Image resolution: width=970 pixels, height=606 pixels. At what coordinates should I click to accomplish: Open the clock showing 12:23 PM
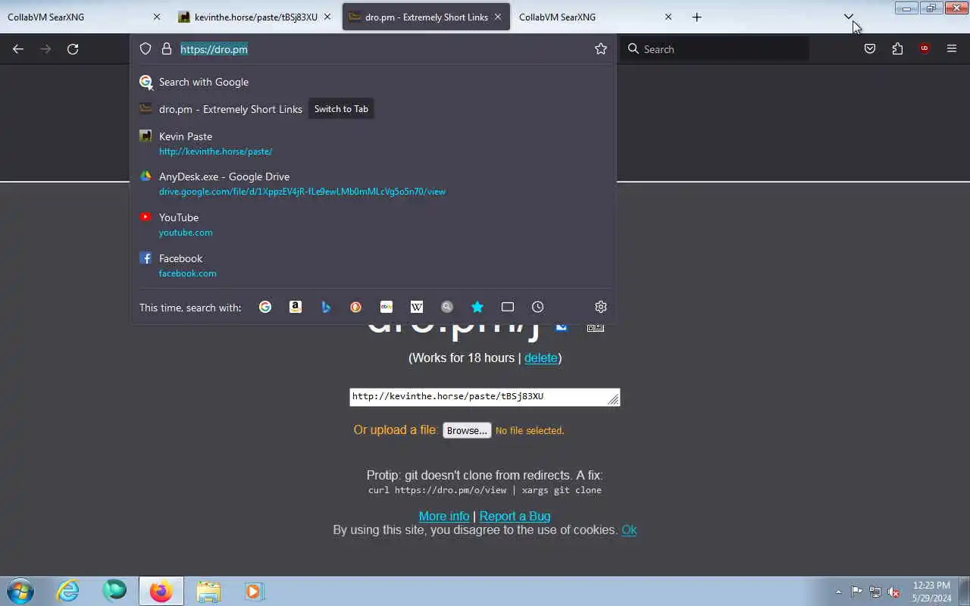(x=931, y=592)
